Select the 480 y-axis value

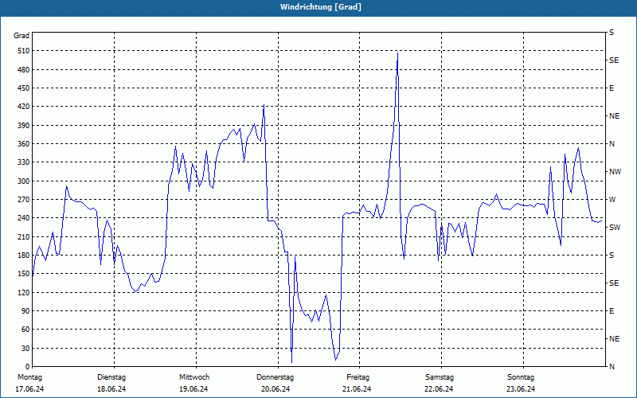point(24,70)
